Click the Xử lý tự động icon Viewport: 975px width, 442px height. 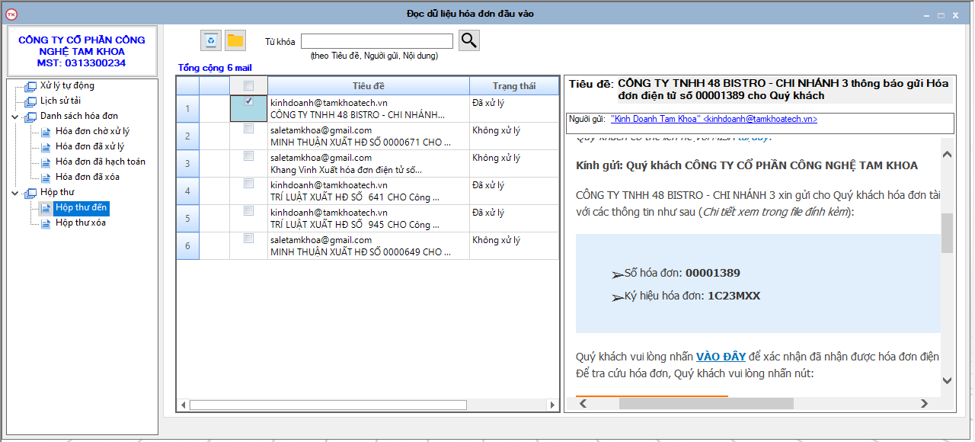30,86
